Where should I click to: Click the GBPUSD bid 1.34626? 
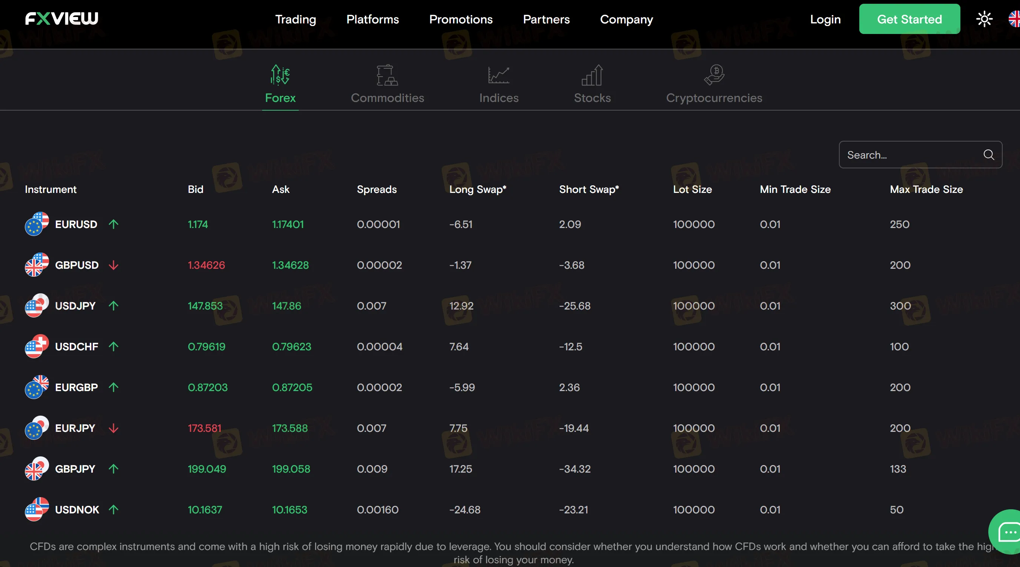coord(206,265)
